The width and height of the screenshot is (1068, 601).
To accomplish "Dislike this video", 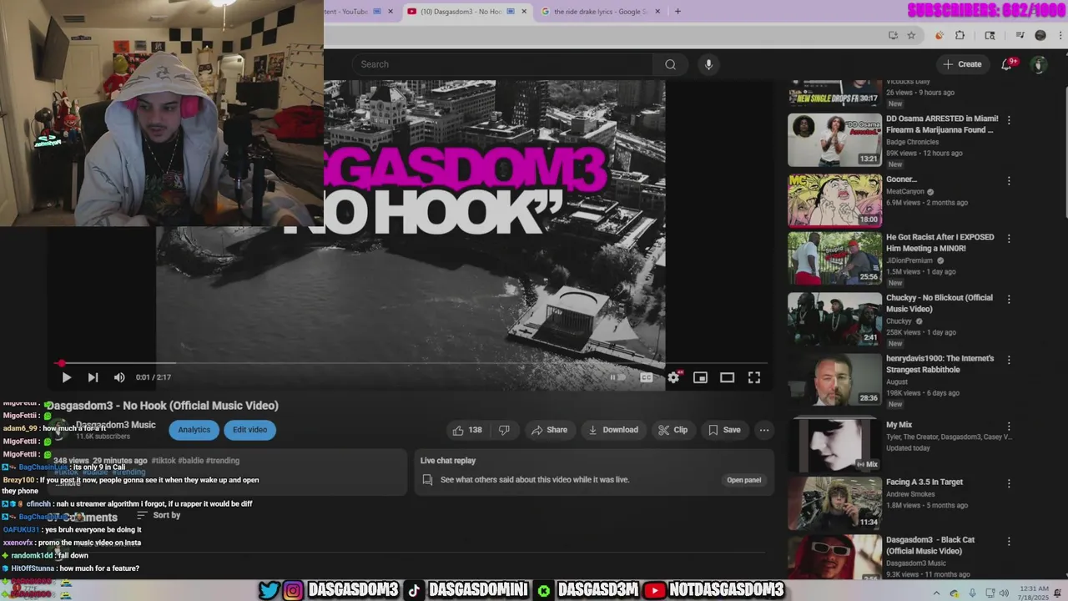I will pyautogui.click(x=504, y=430).
